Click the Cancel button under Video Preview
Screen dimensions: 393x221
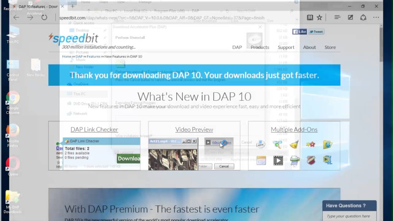224,166
